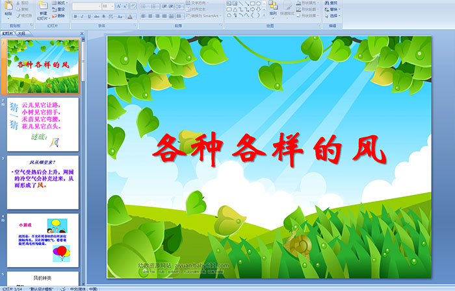Click the Replace (替换) tool
This screenshot has height=291, width=455.
coord(331,9)
